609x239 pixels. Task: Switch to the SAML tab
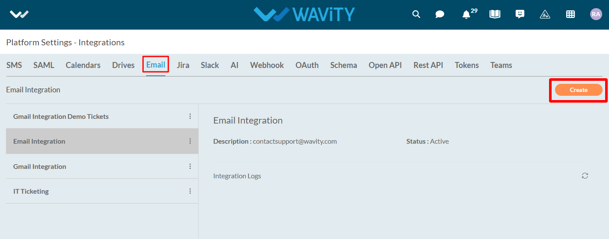(x=44, y=65)
